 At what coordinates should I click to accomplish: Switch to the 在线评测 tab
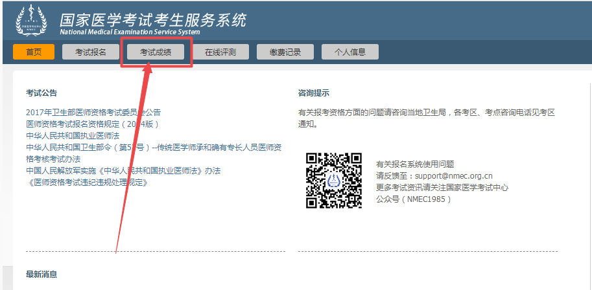tap(220, 52)
